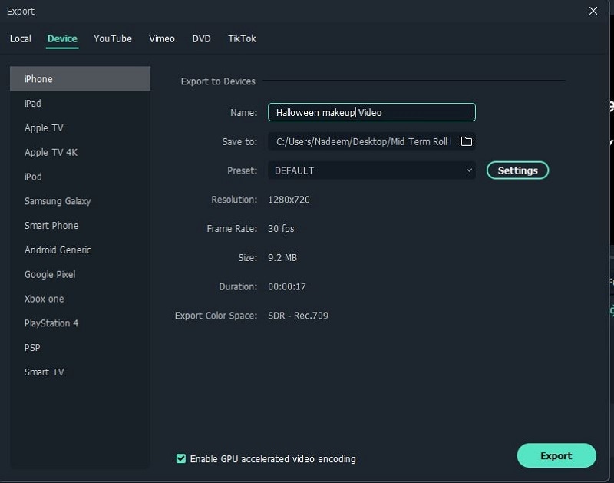The width and height of the screenshot is (614, 483).
Task: Select Samsung Galaxy device option
Action: 58,201
